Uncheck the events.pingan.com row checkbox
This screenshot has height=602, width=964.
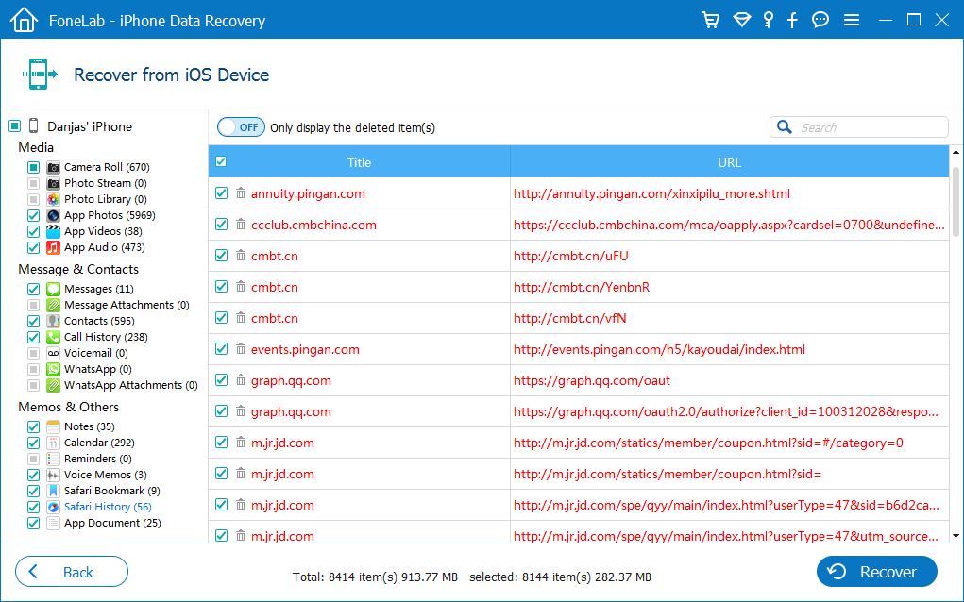tap(221, 348)
